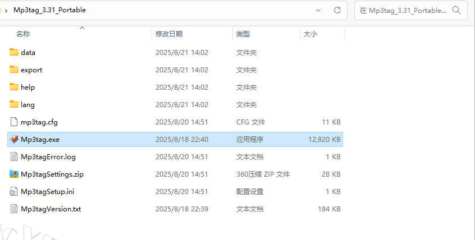Select the file name Mp3tagError.log
Viewport: 475px width, 240px height.
[48, 157]
